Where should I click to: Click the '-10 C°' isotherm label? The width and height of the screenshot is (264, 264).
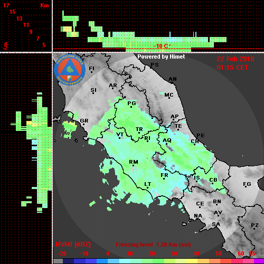point(162,46)
